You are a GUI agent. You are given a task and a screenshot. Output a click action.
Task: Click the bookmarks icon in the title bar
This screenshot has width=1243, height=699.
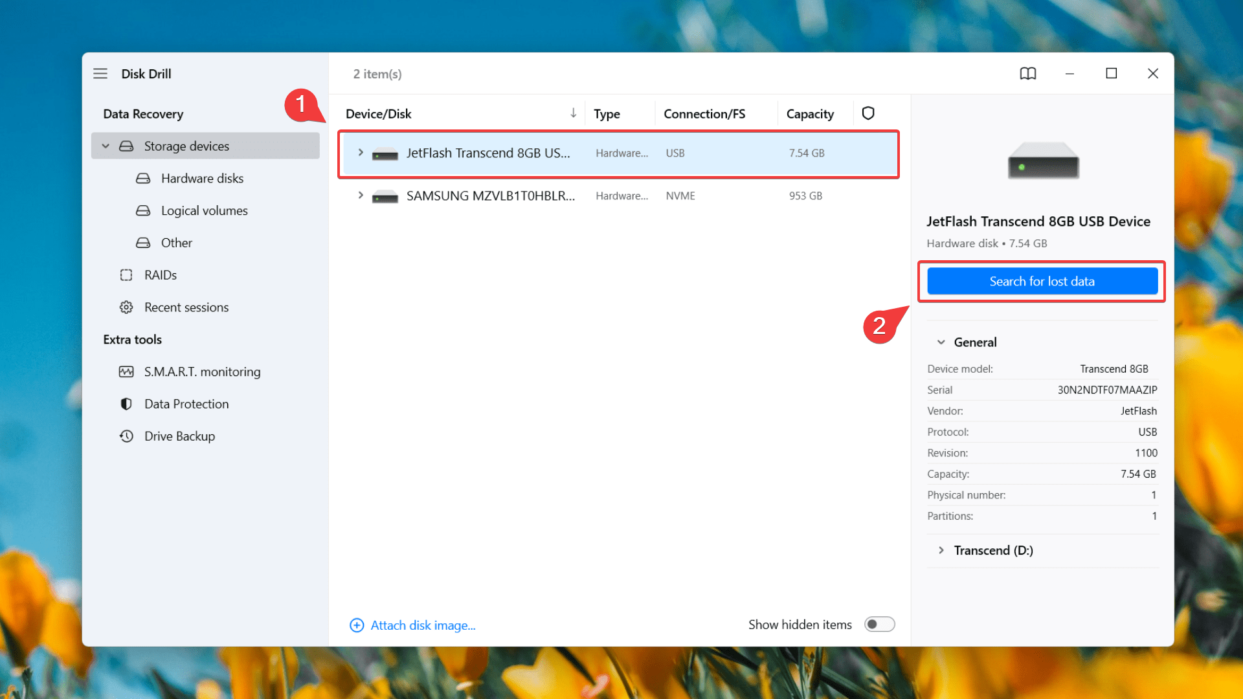(1028, 73)
